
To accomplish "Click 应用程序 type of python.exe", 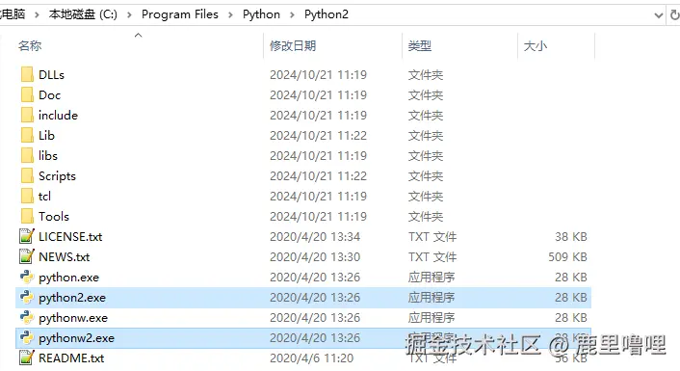I will pyautogui.click(x=432, y=278).
